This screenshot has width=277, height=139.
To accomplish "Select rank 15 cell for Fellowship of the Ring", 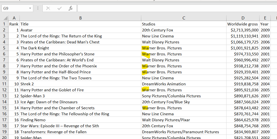I will pos(14,114).
